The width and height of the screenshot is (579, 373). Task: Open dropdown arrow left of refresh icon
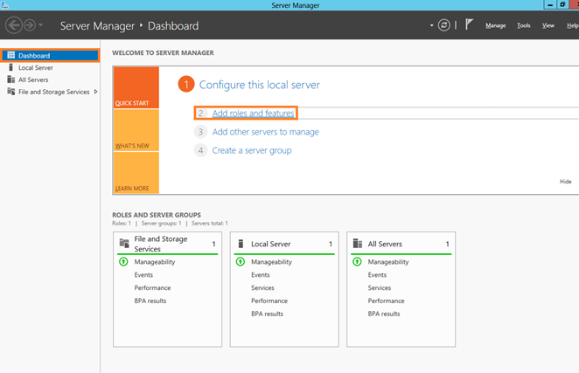pos(432,25)
